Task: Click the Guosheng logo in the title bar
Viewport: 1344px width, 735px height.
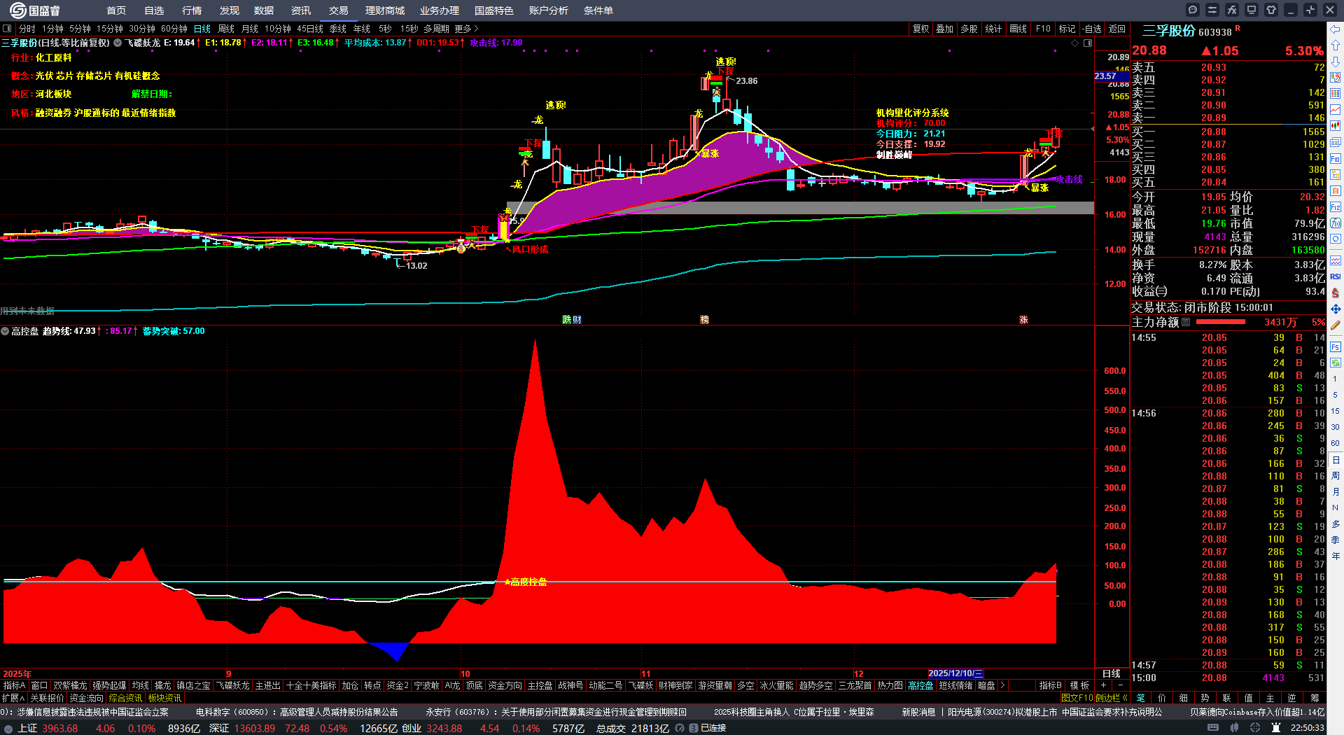Action: pos(35,10)
